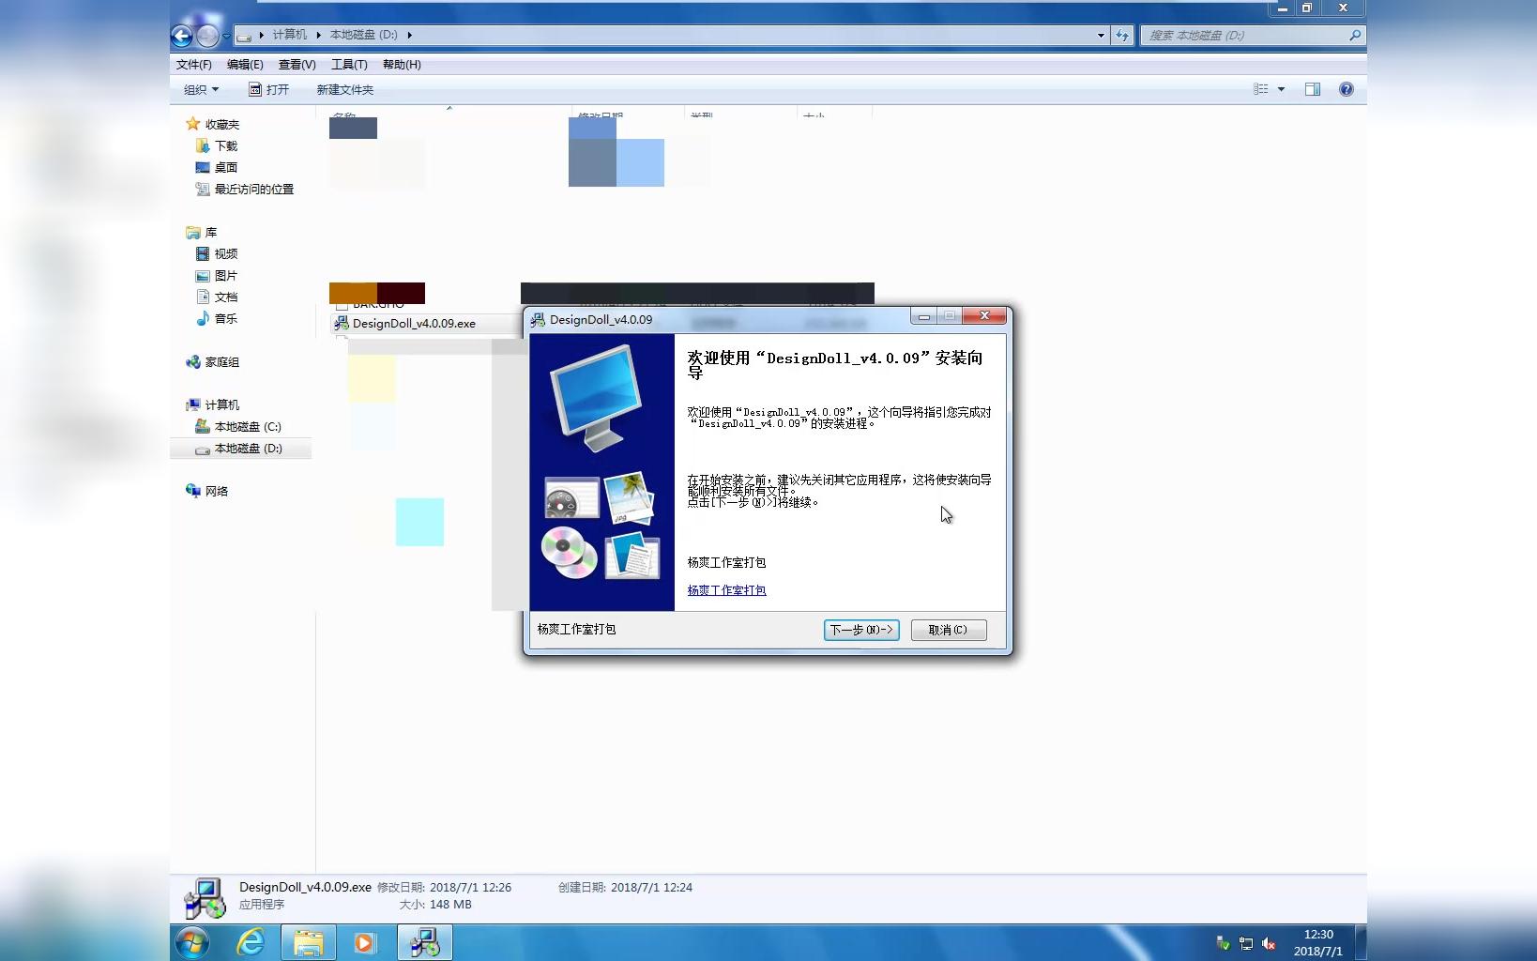Click the security shield tray icon
Viewport: 1537px width, 961px height.
1223,943
